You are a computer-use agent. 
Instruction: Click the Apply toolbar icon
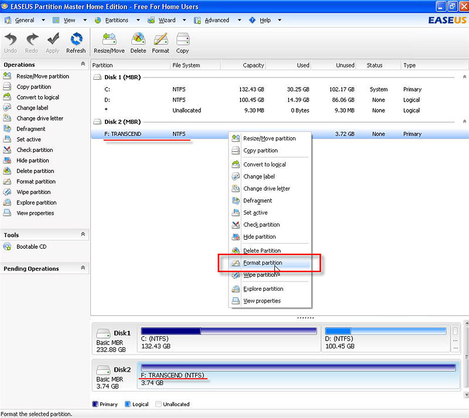[x=52, y=41]
